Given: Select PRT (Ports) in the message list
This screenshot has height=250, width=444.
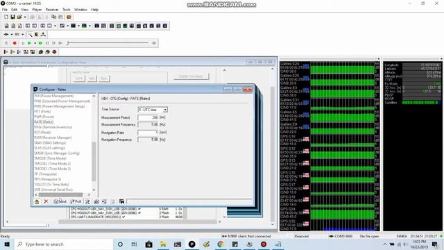Looking at the screenshot, I should [42, 112].
